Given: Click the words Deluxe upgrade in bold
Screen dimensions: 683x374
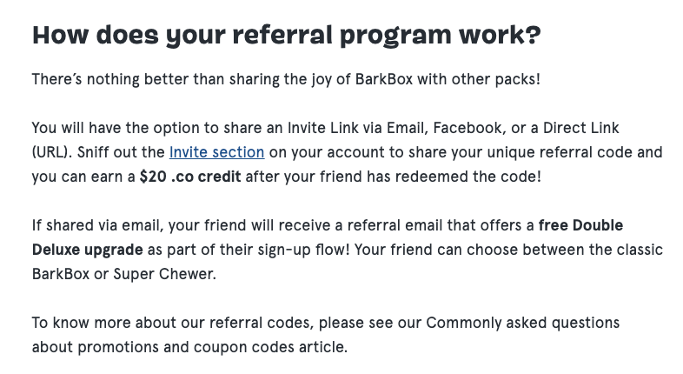Looking at the screenshot, I should point(87,250).
